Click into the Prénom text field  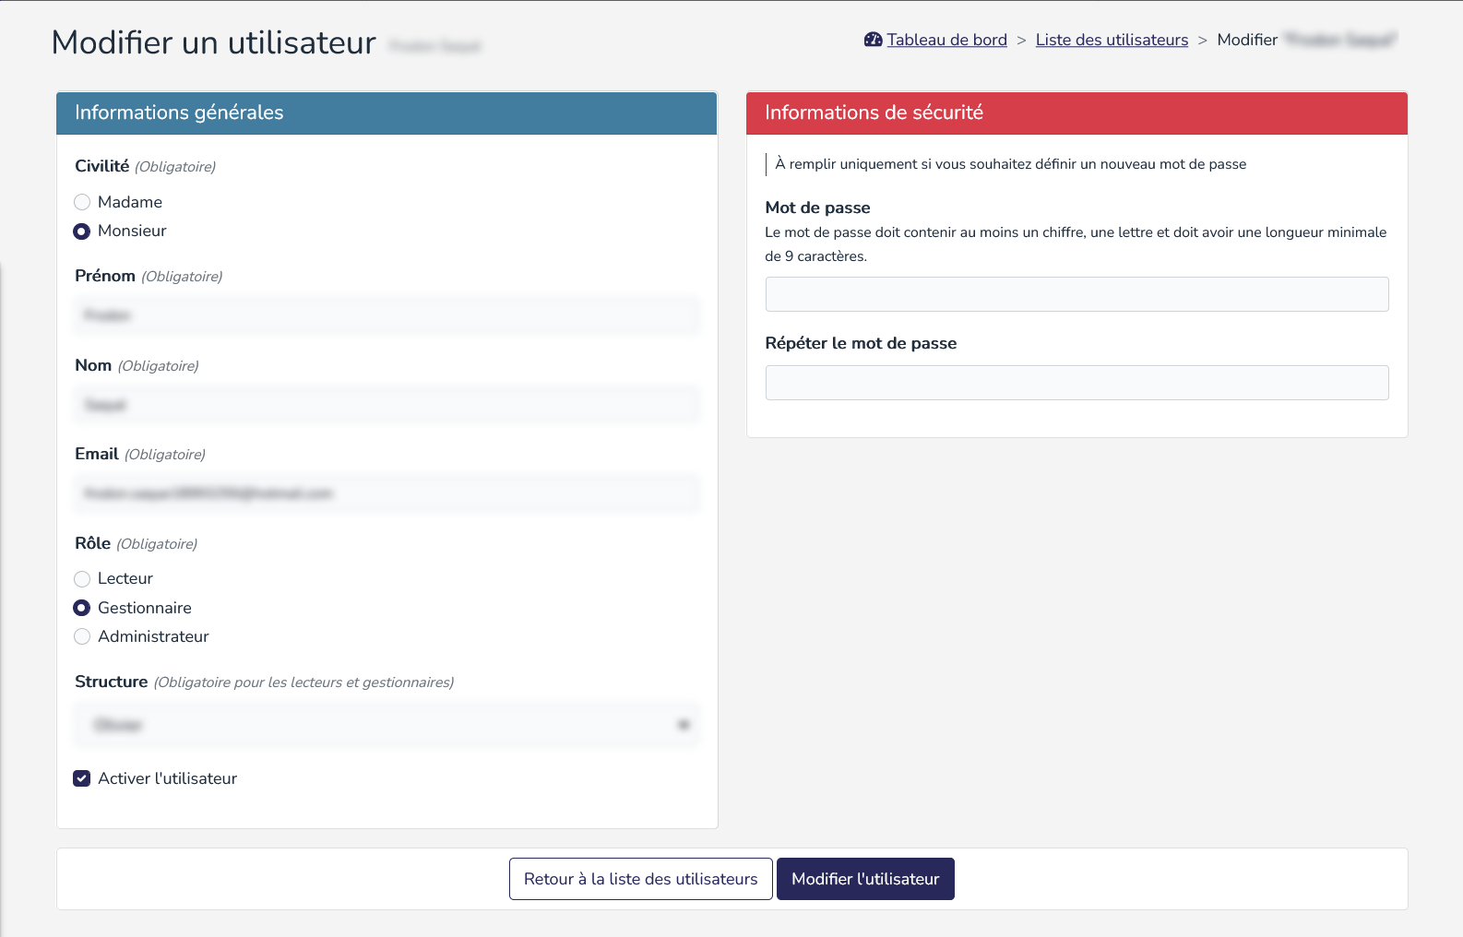coord(387,315)
